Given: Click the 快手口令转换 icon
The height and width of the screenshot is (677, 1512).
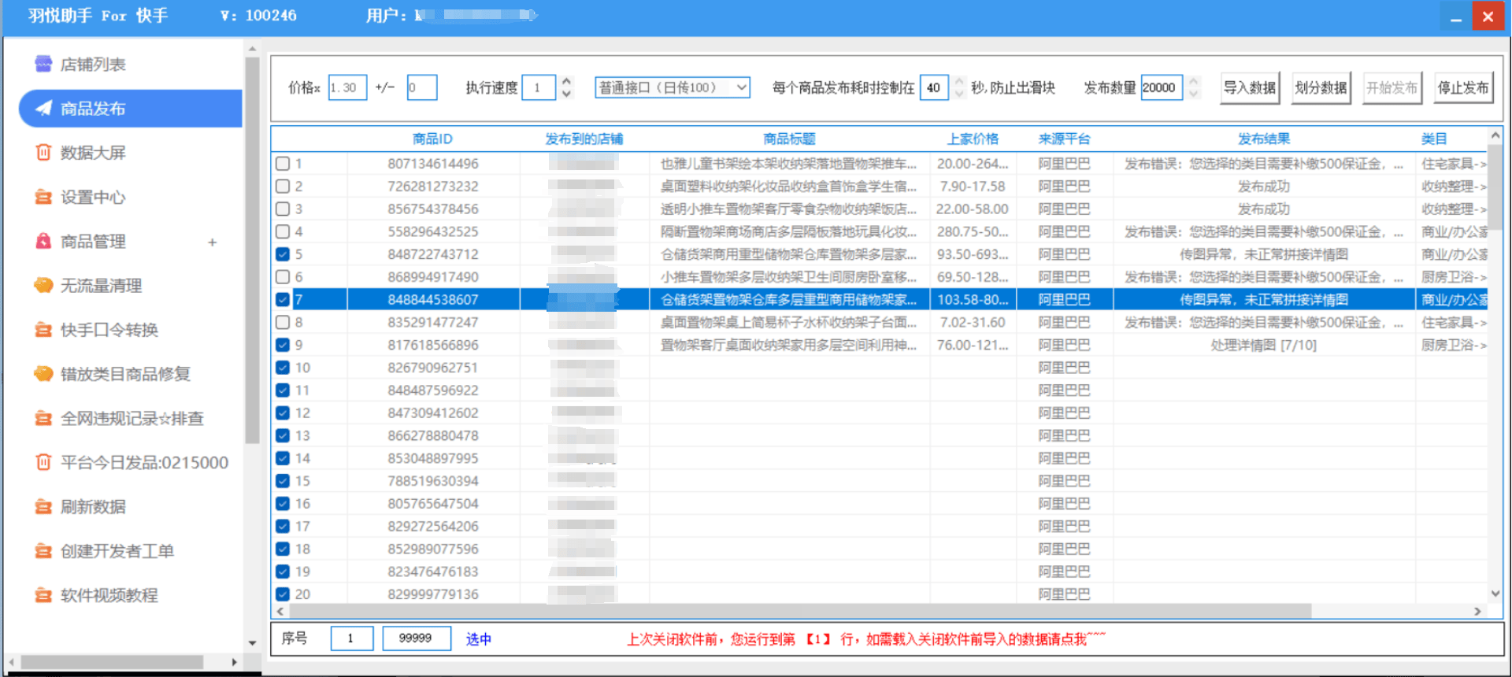Looking at the screenshot, I should 43,329.
